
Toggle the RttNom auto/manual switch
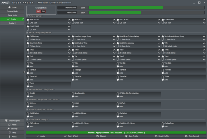click(x=28, y=105)
